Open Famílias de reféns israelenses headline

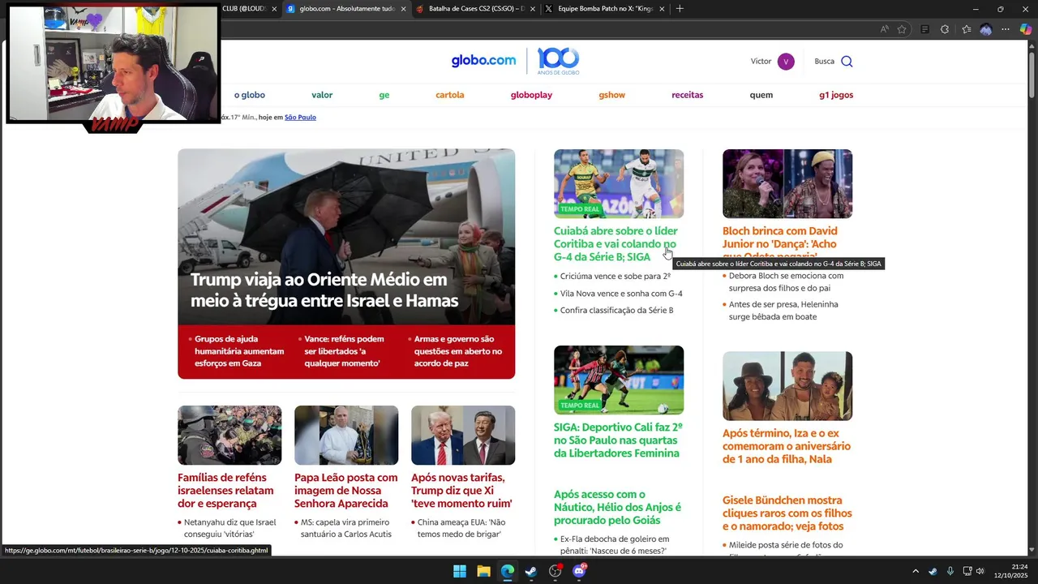[226, 490]
